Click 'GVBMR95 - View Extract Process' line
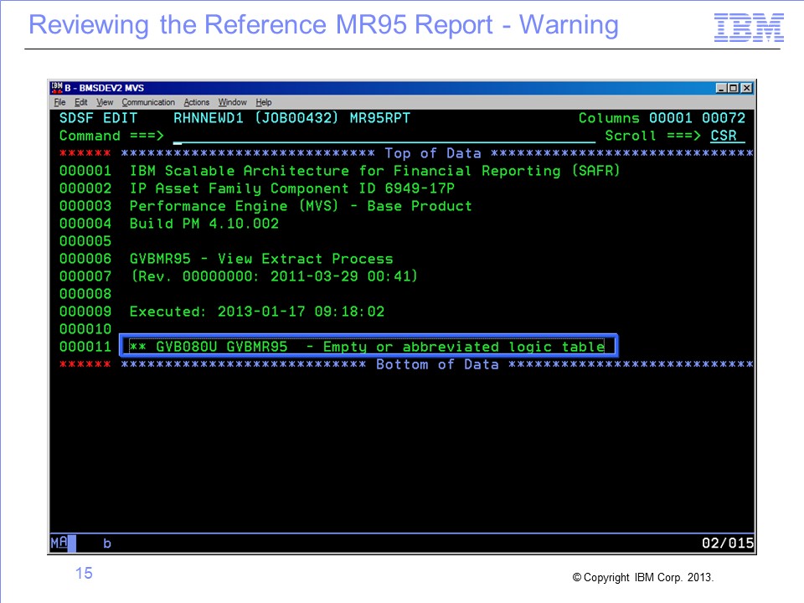Viewport: 804px width, 603px height. 261,259
